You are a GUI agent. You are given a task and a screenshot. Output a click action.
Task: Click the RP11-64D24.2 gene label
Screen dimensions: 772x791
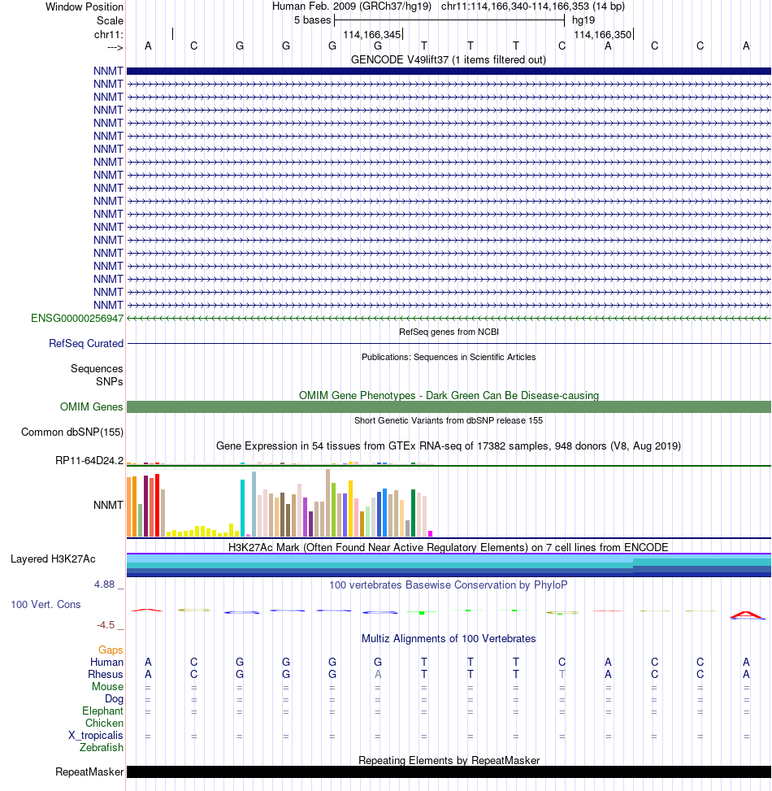(89, 461)
